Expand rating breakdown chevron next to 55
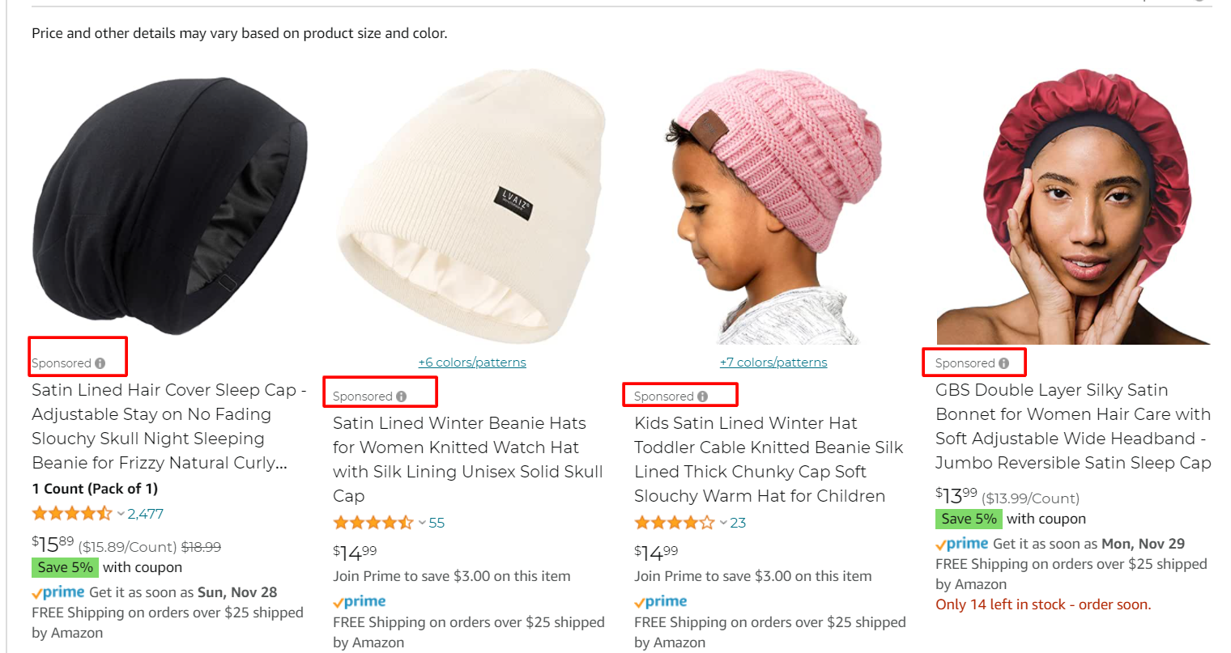This screenshot has height=653, width=1231. pos(422,524)
